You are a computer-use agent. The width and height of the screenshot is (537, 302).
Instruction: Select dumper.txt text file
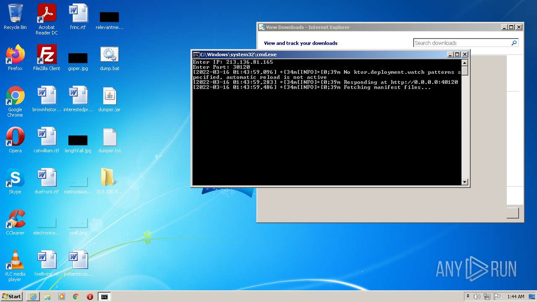[x=109, y=140]
